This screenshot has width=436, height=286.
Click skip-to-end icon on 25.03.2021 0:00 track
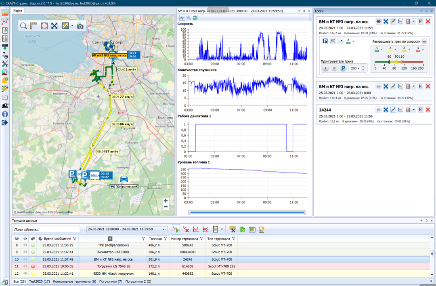tap(420, 86)
